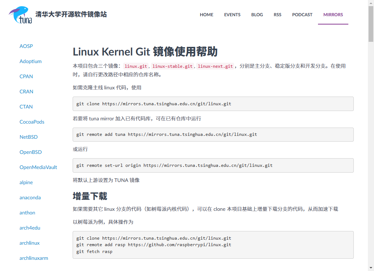Screen dimensions: 374x271
Task: Open the anaconda help link
Action: click(30, 197)
